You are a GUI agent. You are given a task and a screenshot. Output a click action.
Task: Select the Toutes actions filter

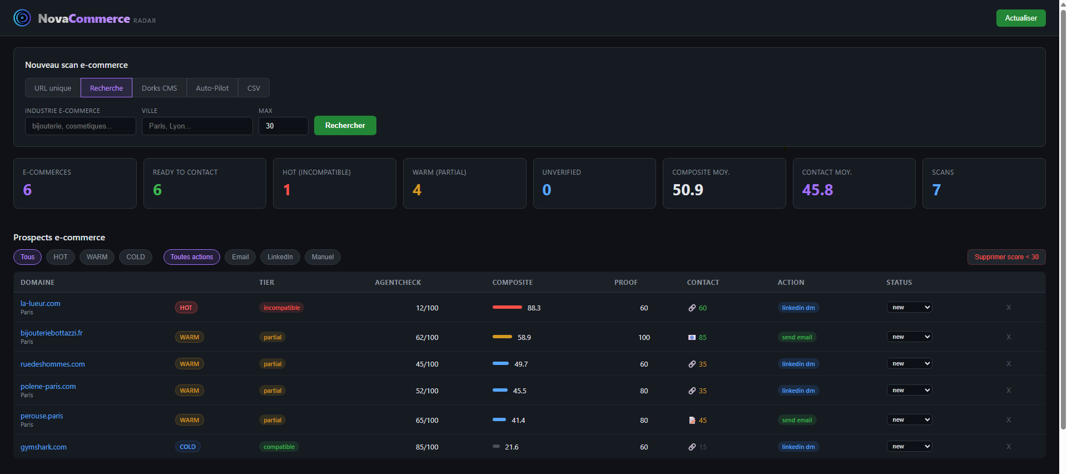(x=191, y=257)
